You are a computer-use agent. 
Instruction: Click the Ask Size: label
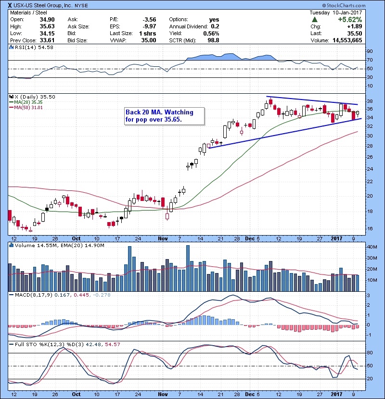[x=78, y=26]
